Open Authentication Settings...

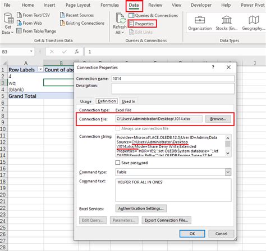tap(141, 208)
